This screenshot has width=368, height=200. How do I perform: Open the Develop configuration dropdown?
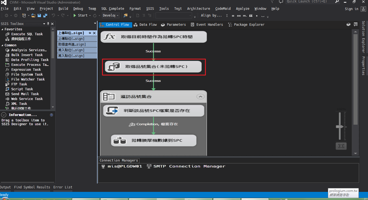[x=111, y=15]
